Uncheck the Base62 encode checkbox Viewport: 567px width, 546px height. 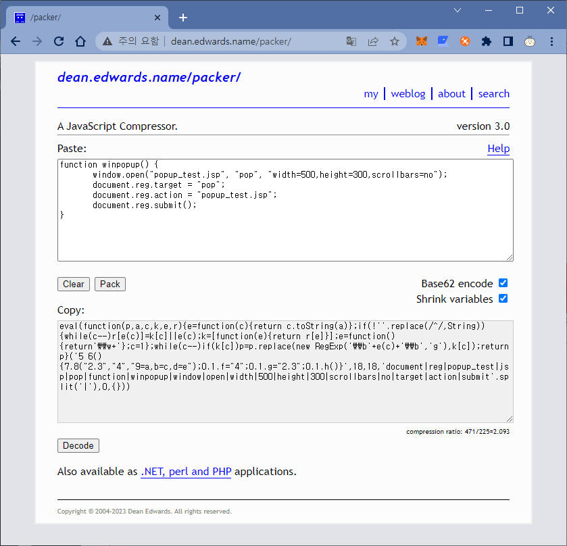pos(503,283)
